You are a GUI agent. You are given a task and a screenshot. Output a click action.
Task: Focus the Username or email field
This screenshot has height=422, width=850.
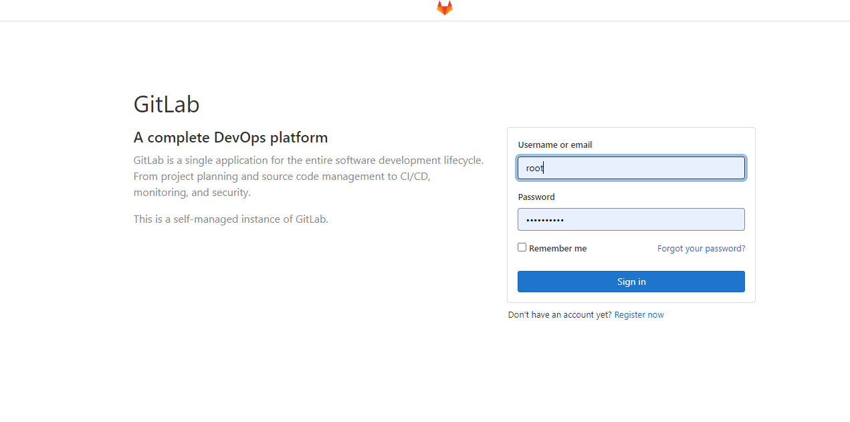[x=631, y=168]
